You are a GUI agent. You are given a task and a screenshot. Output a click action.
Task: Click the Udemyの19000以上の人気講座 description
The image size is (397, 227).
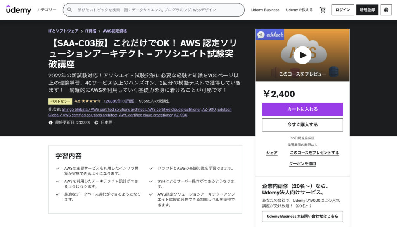coord(301,203)
